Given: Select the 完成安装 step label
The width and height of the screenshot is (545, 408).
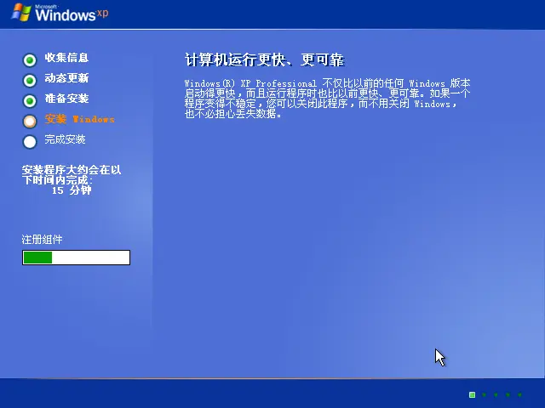Looking at the screenshot, I should [x=65, y=139].
